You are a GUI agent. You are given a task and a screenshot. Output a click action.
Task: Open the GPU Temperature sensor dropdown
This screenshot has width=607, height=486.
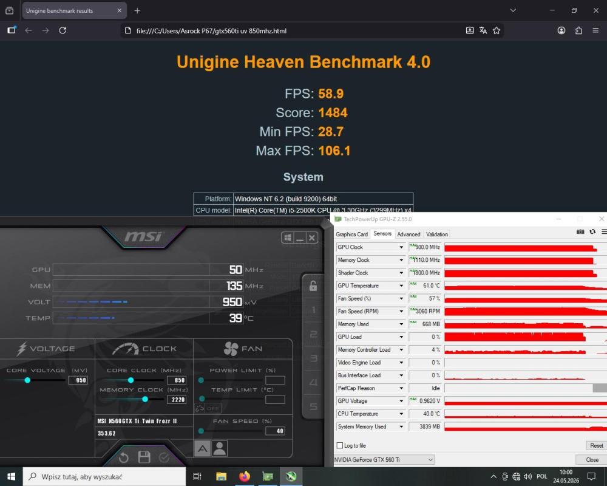click(401, 286)
